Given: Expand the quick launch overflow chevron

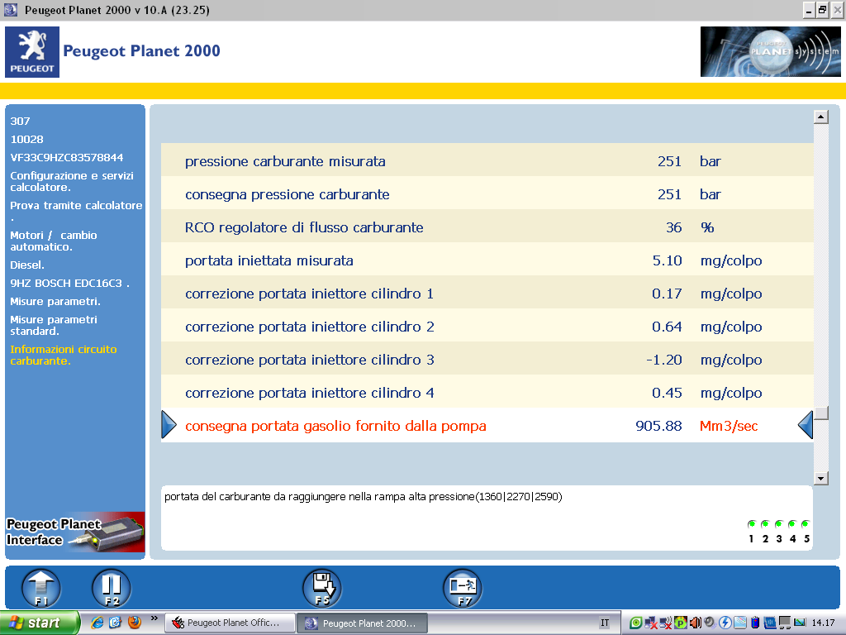Looking at the screenshot, I should [x=154, y=618].
